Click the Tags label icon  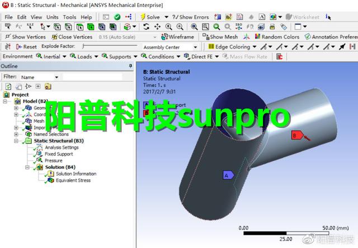coord(284,27)
